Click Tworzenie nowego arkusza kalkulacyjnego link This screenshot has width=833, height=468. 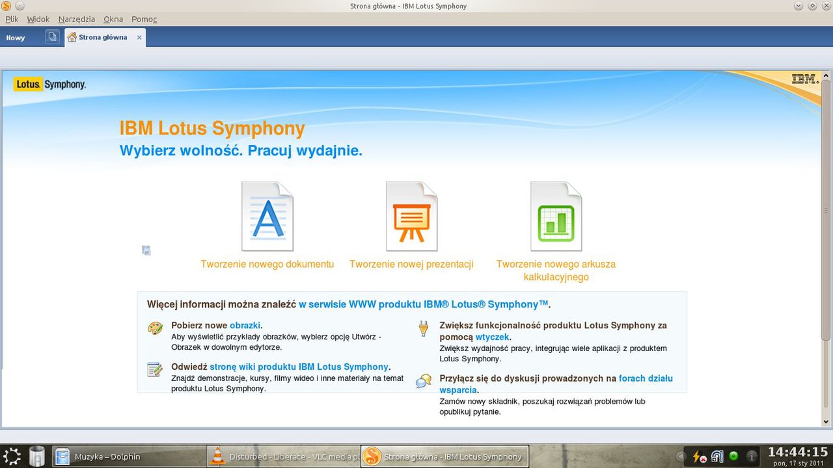click(556, 270)
